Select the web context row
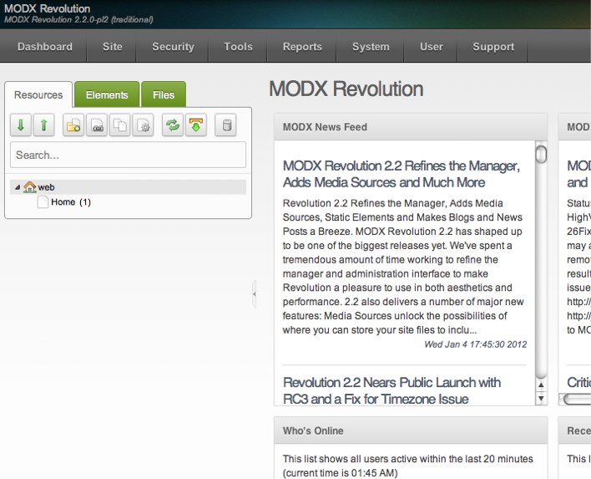The width and height of the screenshot is (591, 479). pyautogui.click(x=129, y=187)
